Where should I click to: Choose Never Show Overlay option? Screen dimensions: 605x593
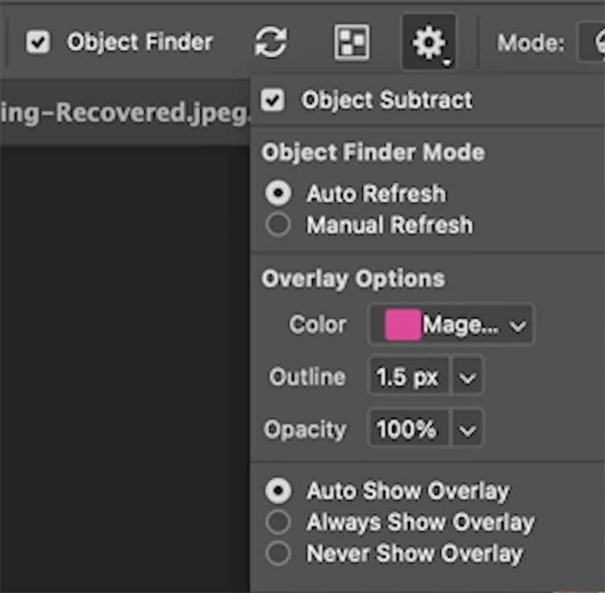278,553
